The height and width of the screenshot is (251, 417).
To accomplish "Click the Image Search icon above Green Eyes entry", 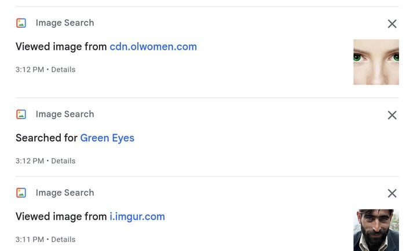I will (21, 115).
